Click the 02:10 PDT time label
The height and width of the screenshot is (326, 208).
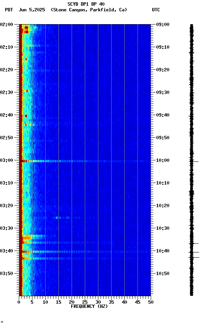[6, 47]
